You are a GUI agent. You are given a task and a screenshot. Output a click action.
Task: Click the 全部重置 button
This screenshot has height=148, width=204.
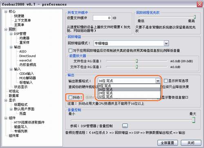coord(168,143)
